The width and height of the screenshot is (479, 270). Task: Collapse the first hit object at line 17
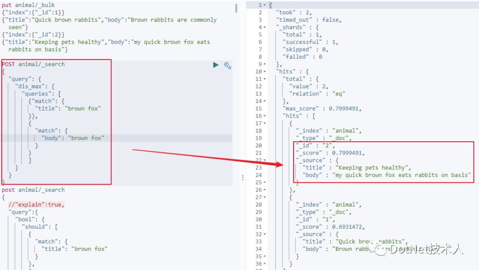coord(265,123)
